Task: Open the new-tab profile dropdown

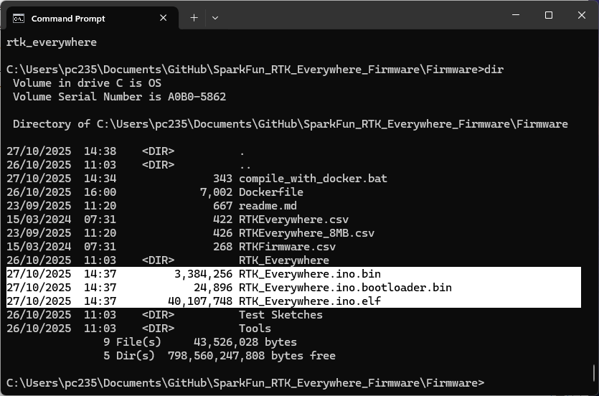Action: point(215,17)
